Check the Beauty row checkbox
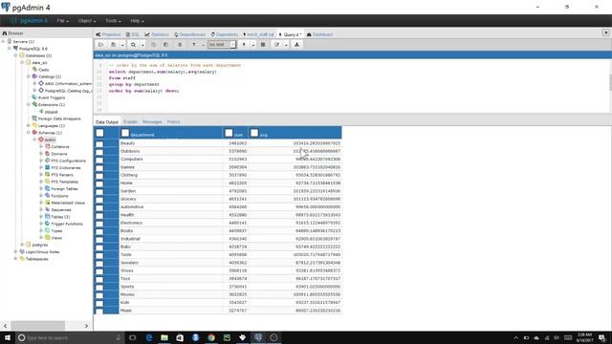The image size is (612, 344). point(99,144)
